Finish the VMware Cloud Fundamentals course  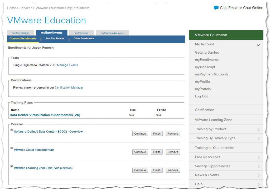[157, 152]
